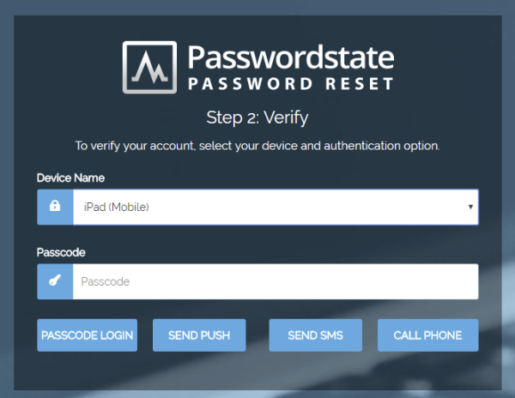Click the dropdown arrow in Device Name field

click(470, 207)
